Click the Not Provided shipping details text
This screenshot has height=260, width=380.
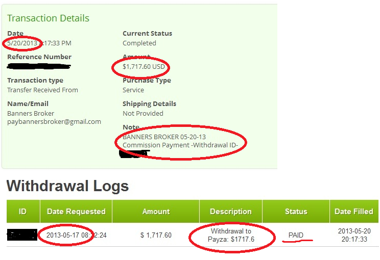click(142, 113)
